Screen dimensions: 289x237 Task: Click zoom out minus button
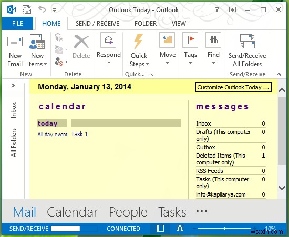(x=194, y=229)
